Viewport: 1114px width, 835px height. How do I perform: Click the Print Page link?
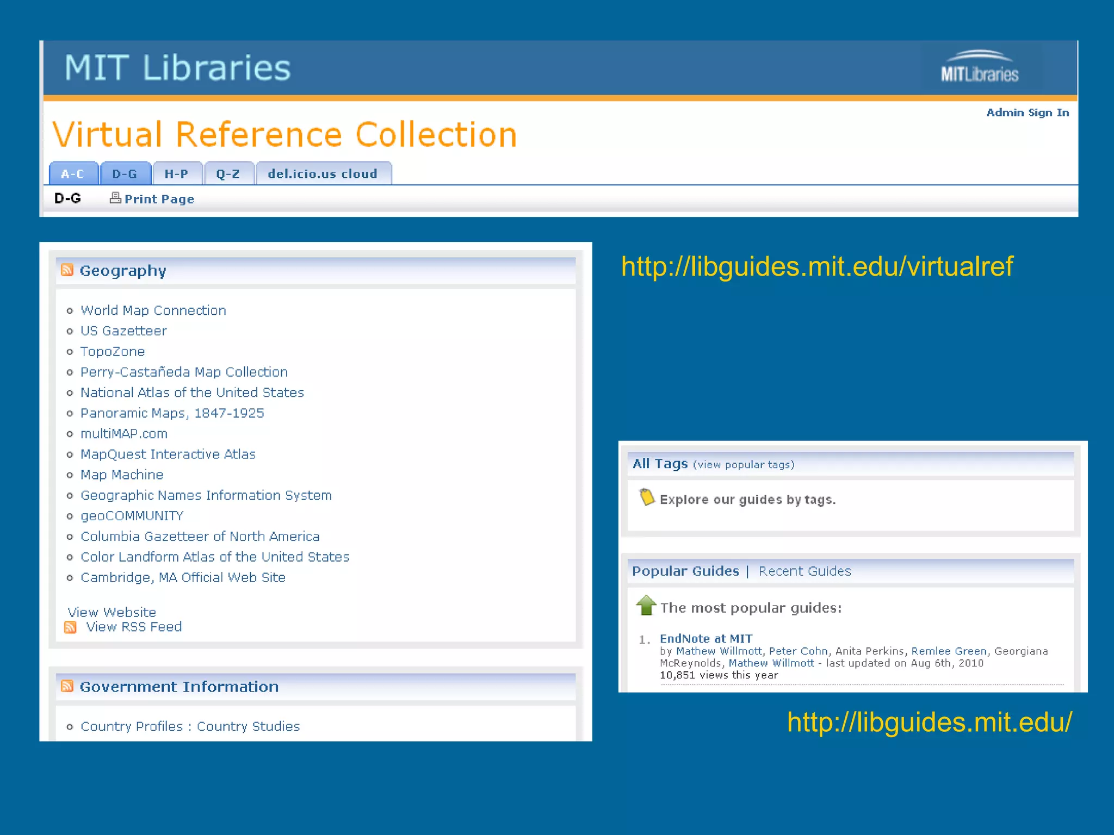point(159,199)
